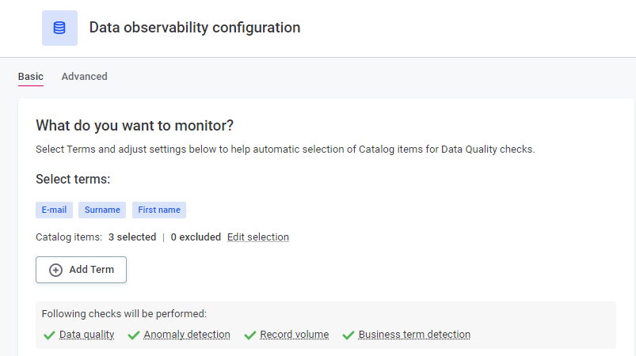Click the plus circle icon in Add Term

click(x=55, y=270)
